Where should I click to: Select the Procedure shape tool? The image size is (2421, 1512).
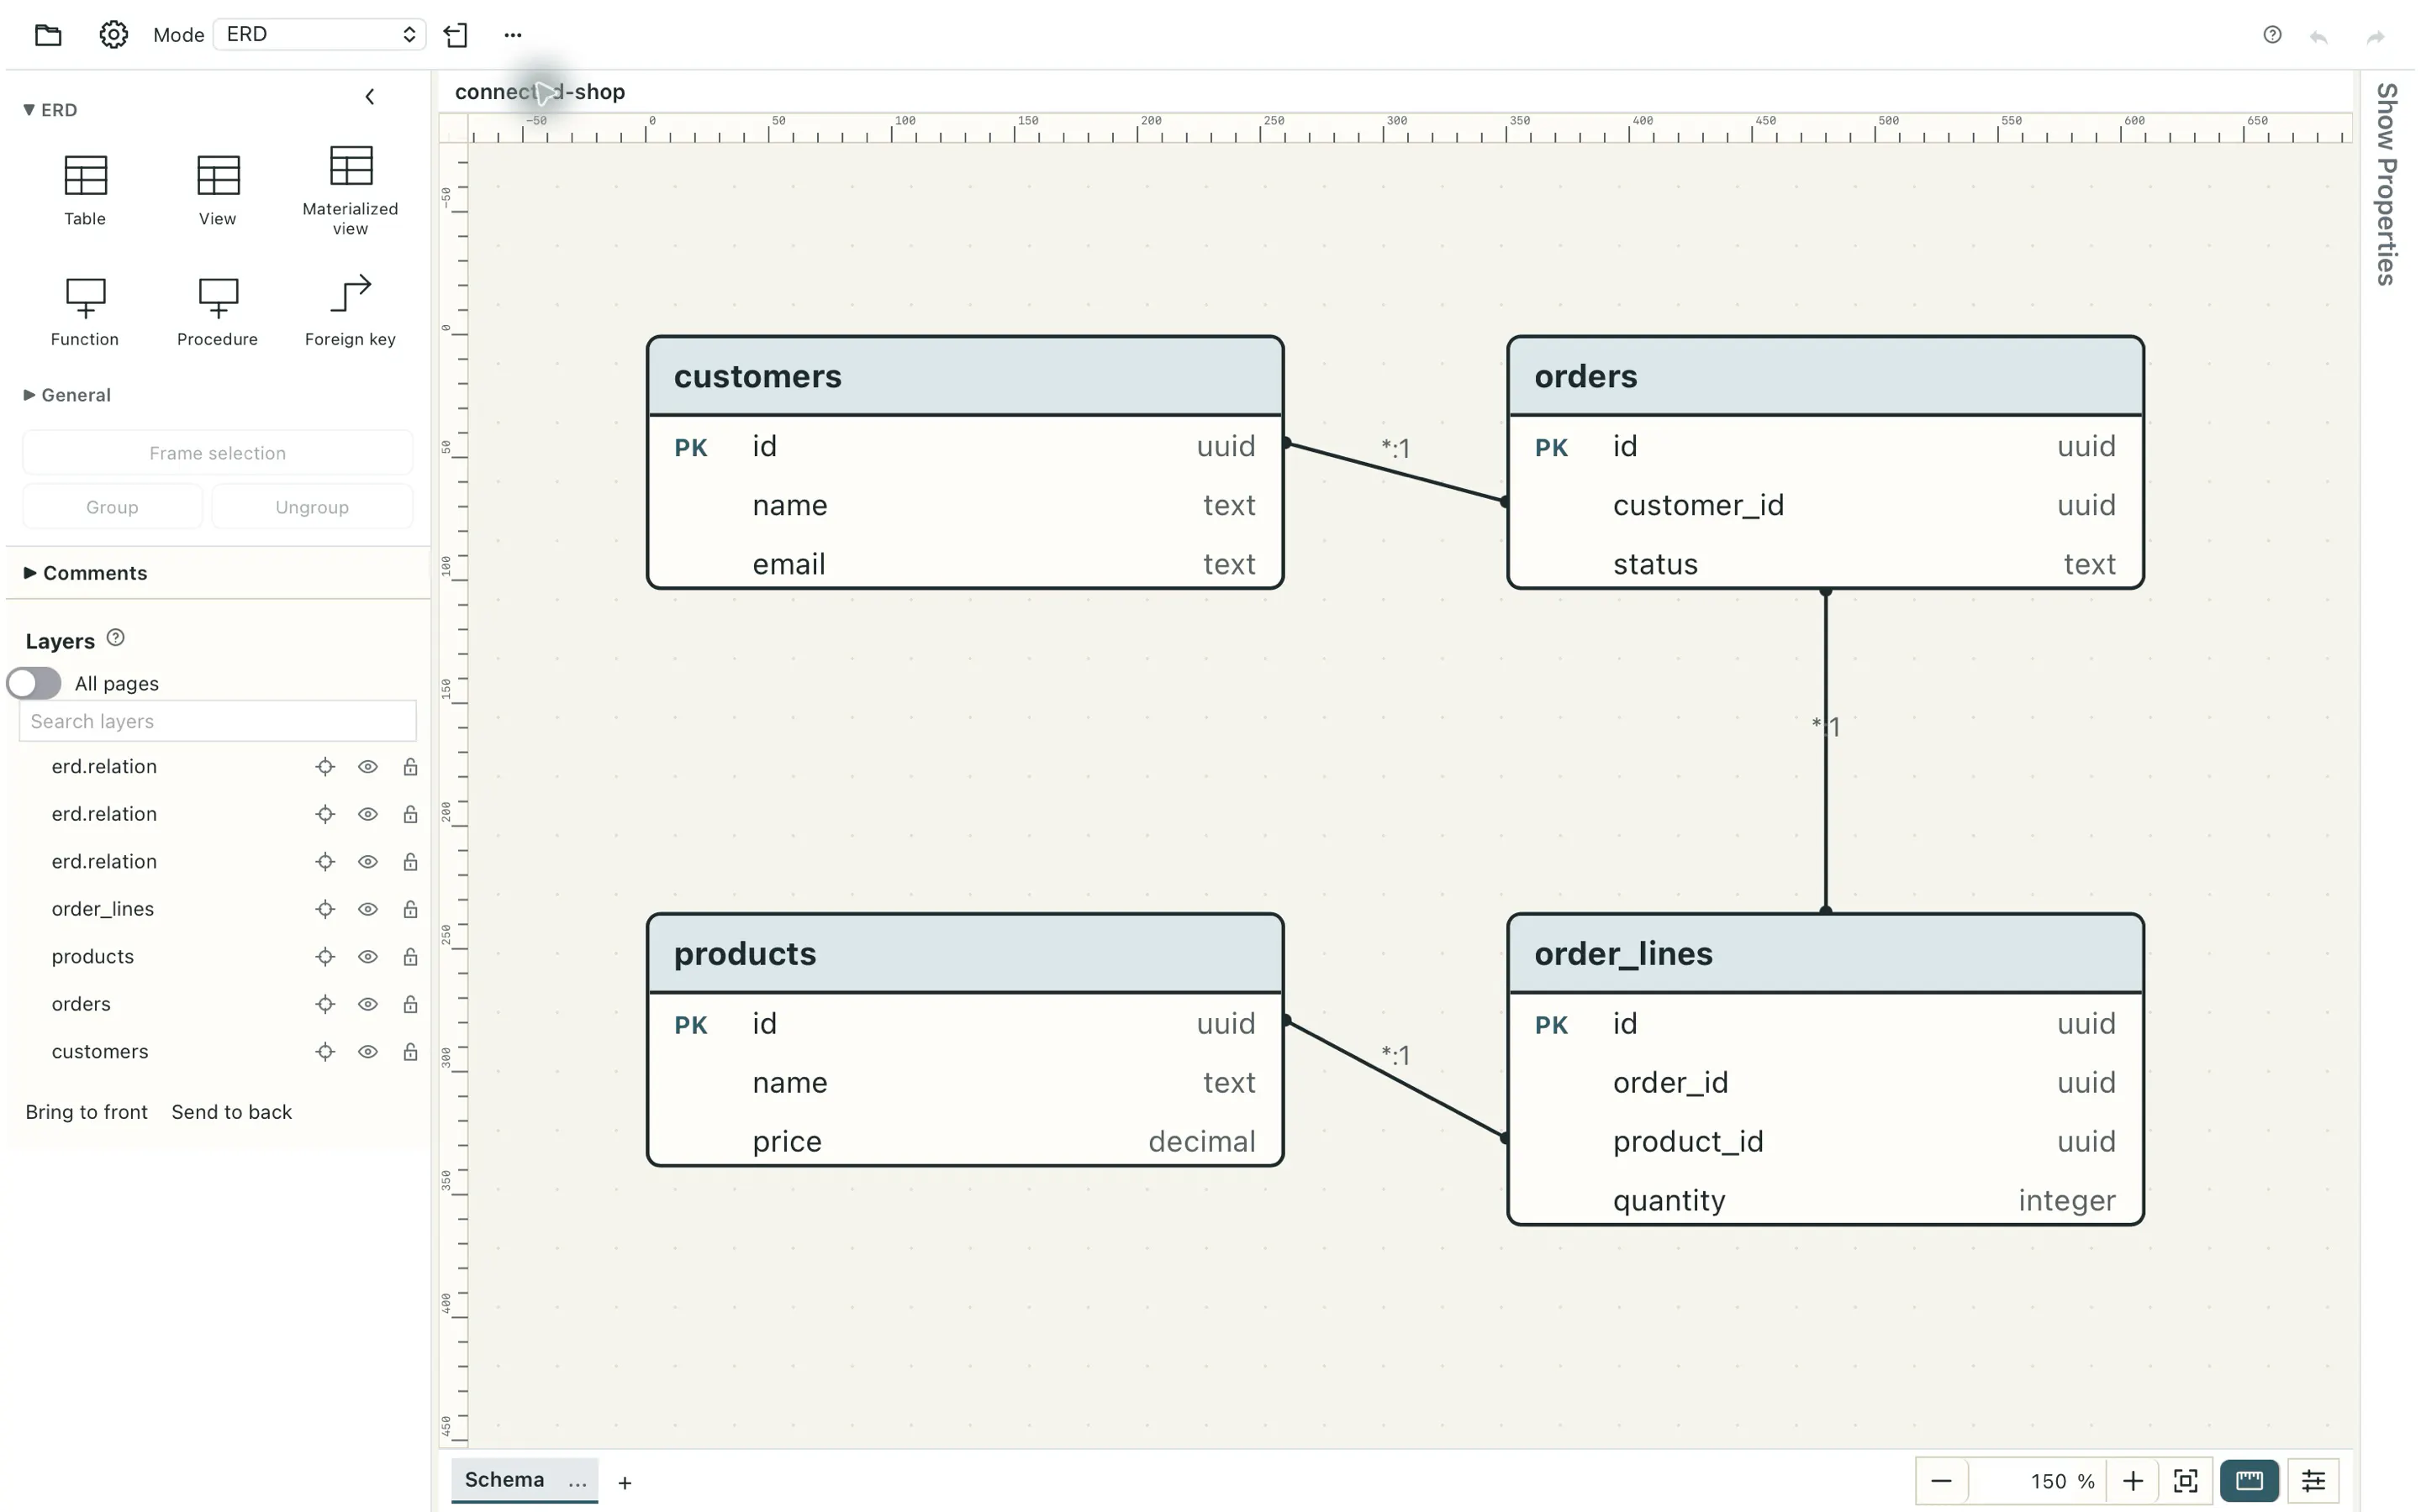[217, 311]
